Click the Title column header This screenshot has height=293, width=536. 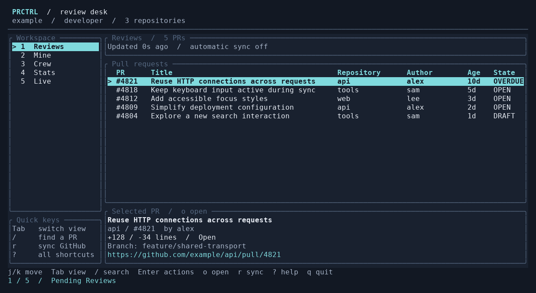[x=162, y=73]
